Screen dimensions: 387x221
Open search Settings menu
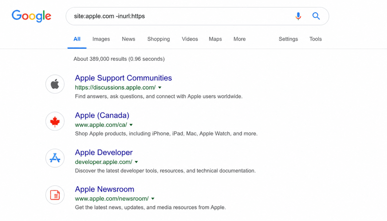coord(288,39)
